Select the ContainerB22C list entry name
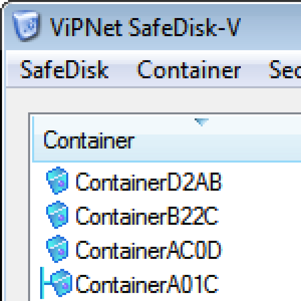 [x=147, y=216]
